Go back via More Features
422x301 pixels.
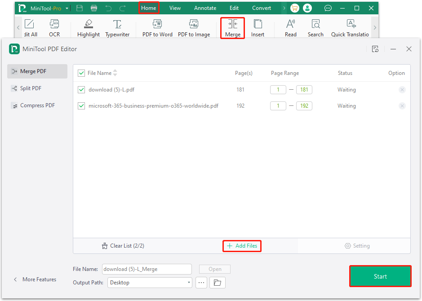(35, 279)
